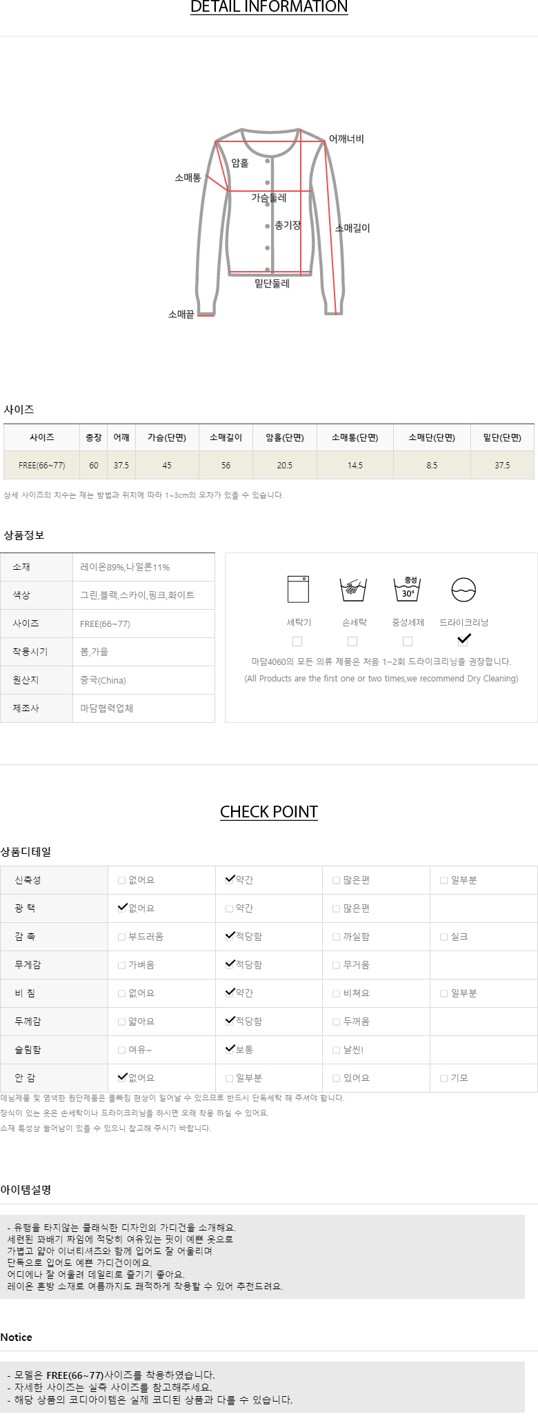Click the washing machine care icon
The height and width of the screenshot is (1423, 538).
tap(298, 589)
